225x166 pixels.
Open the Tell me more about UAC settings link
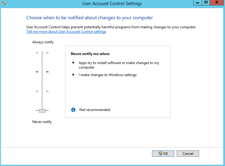(66, 32)
